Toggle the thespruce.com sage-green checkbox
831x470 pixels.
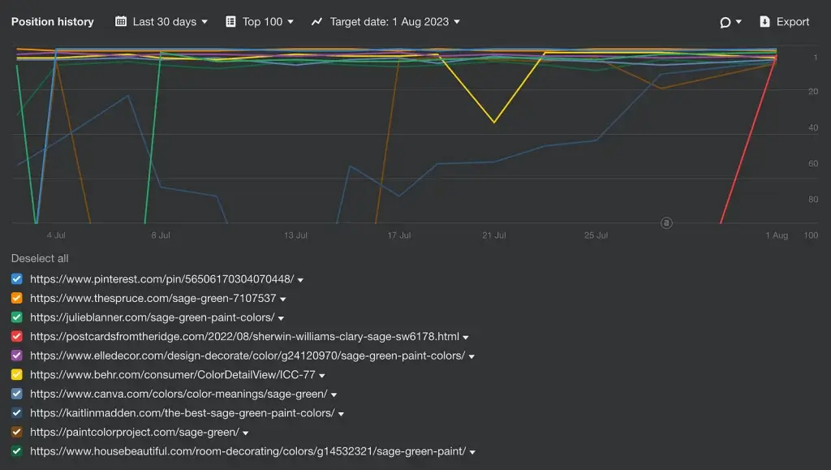coord(17,299)
